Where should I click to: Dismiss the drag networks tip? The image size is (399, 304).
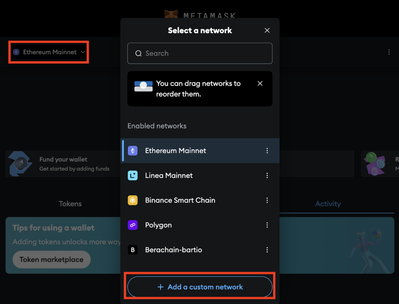(260, 83)
